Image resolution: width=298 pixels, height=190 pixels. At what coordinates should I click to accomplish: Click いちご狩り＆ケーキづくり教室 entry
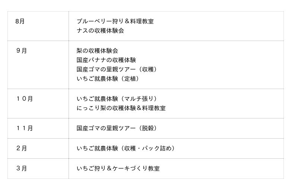(x=118, y=168)
